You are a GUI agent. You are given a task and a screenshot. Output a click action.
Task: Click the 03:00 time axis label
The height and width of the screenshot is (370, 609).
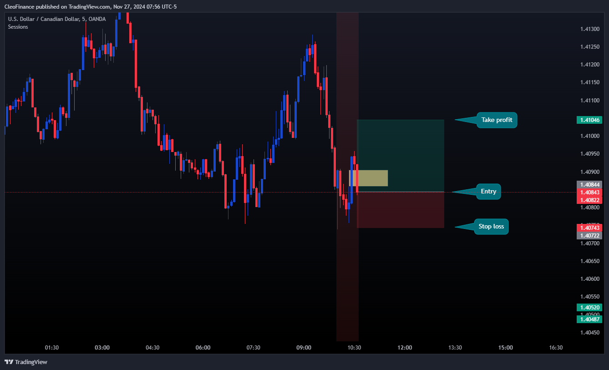(102, 348)
